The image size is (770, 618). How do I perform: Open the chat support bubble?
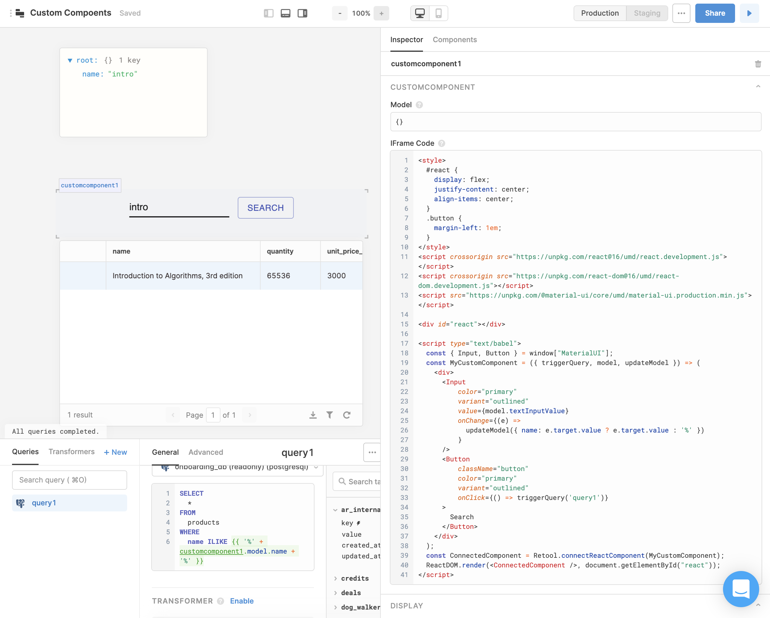[x=741, y=589]
